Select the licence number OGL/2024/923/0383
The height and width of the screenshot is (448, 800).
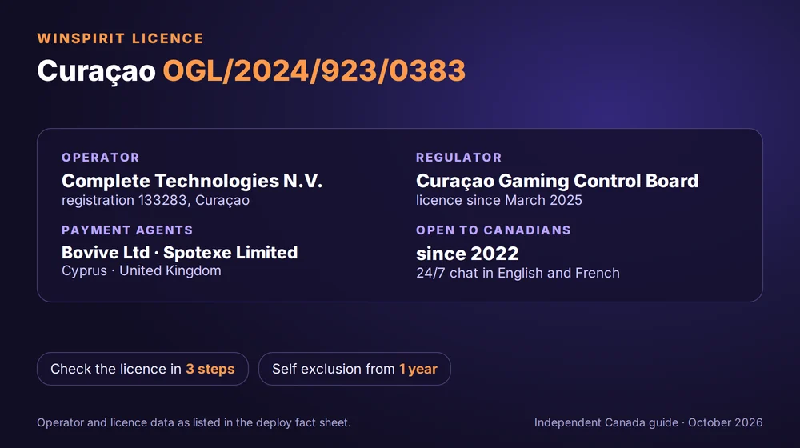pos(314,70)
